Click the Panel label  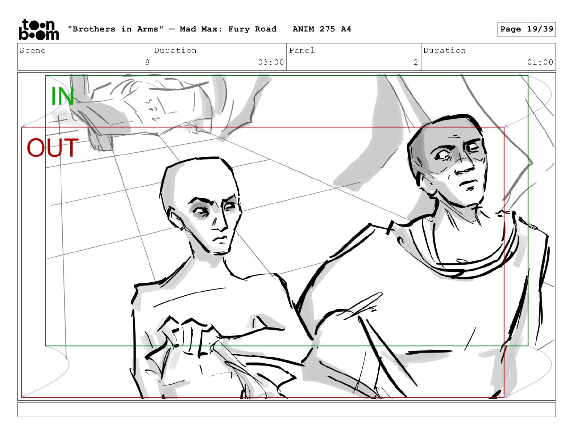pyautogui.click(x=302, y=50)
